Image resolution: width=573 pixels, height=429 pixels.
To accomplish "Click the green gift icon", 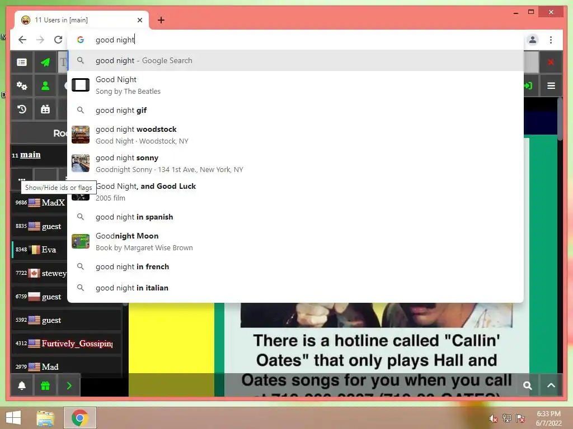I will pos(45,385).
